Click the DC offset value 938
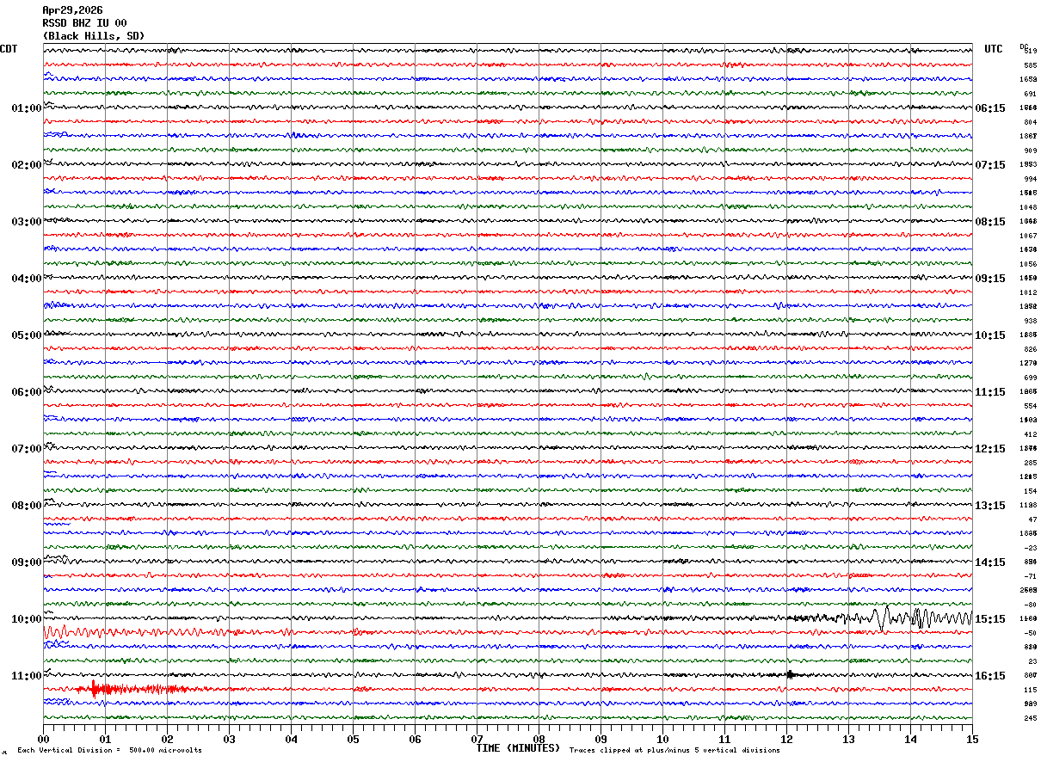This screenshot has width=1041, height=762. pos(1030,321)
